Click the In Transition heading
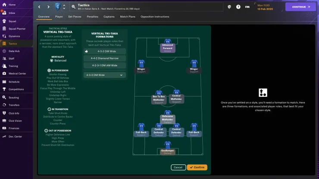The height and width of the screenshot is (179, 319). tap(58, 109)
